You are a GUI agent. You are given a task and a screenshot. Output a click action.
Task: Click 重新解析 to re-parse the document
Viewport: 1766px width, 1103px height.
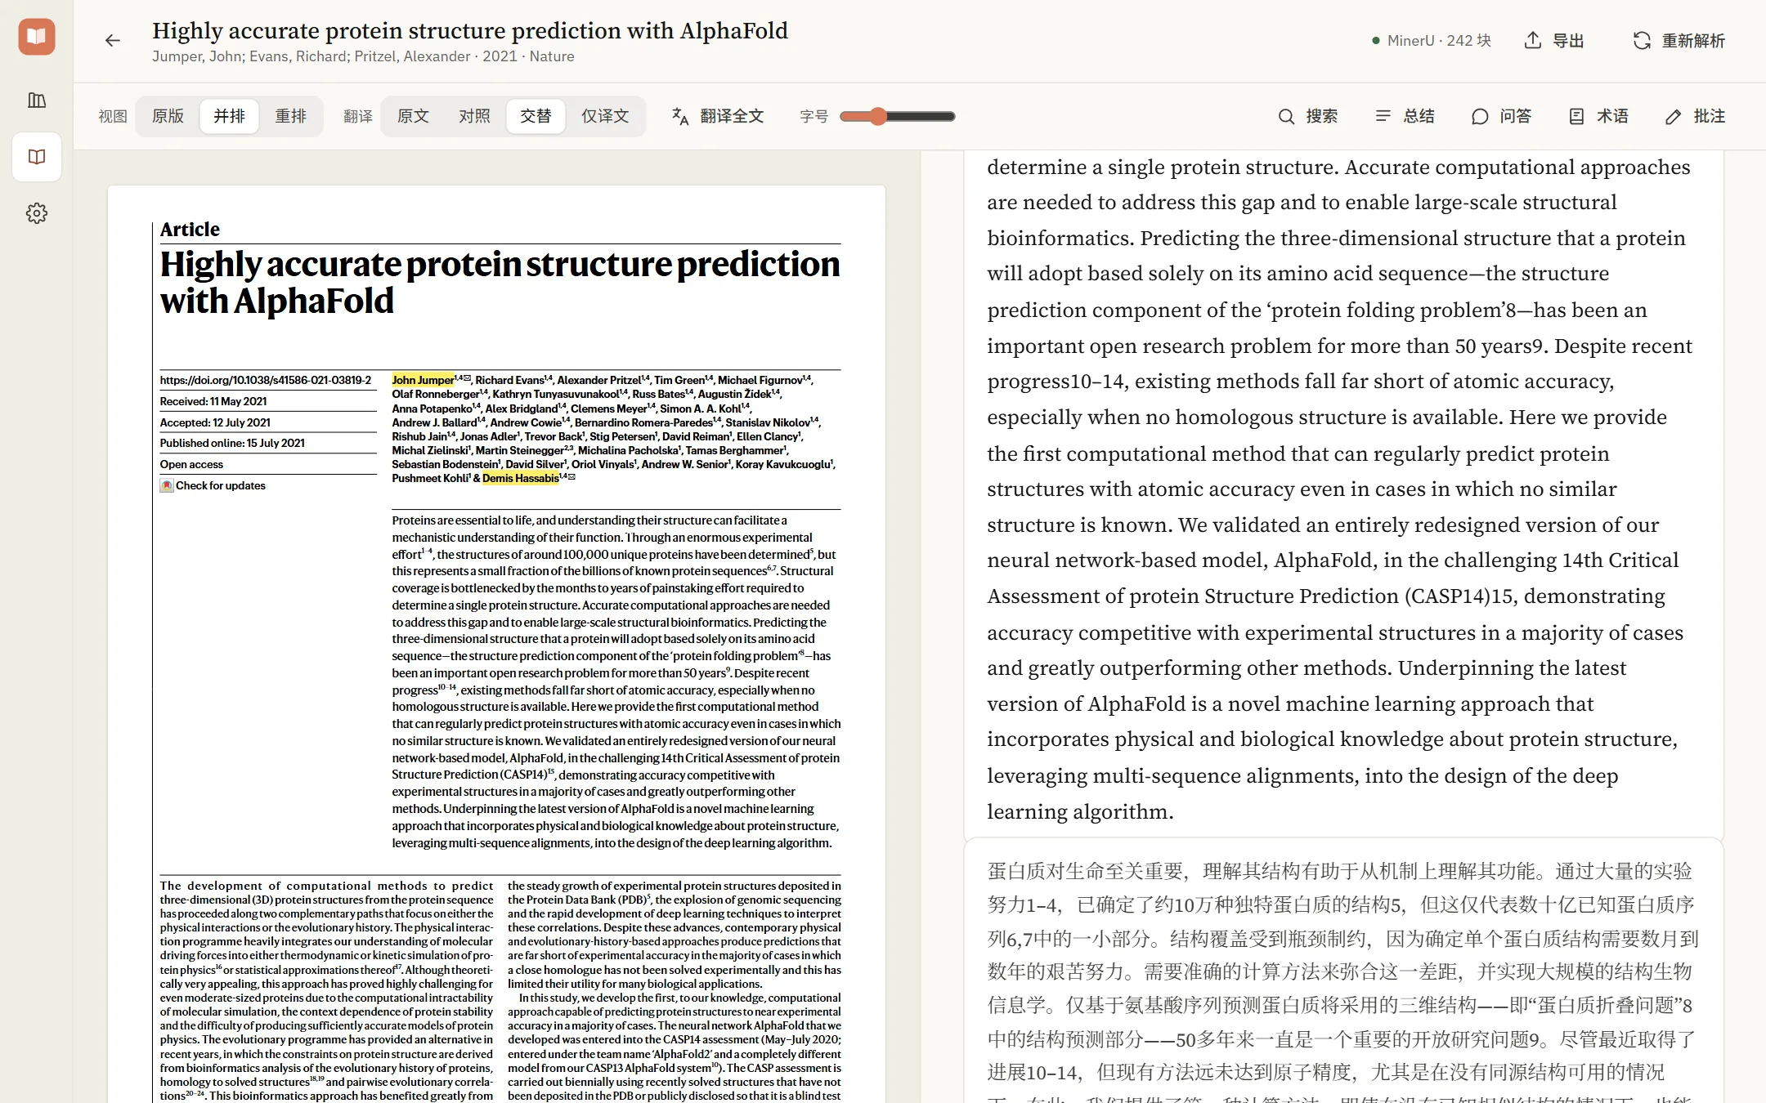point(1679,41)
